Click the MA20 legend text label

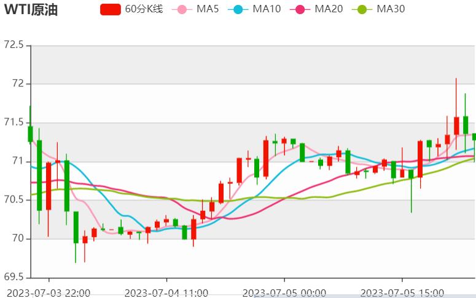[x=329, y=9]
